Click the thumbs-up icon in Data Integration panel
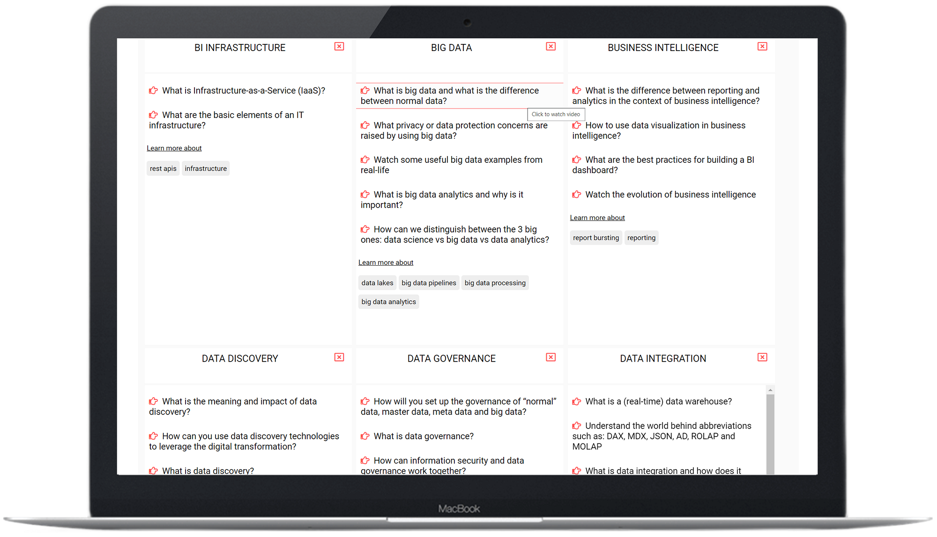937x537 pixels. (574, 401)
